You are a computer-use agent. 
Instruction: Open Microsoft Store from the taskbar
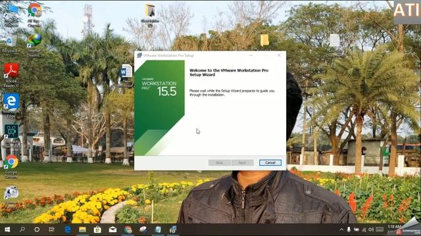point(97,229)
